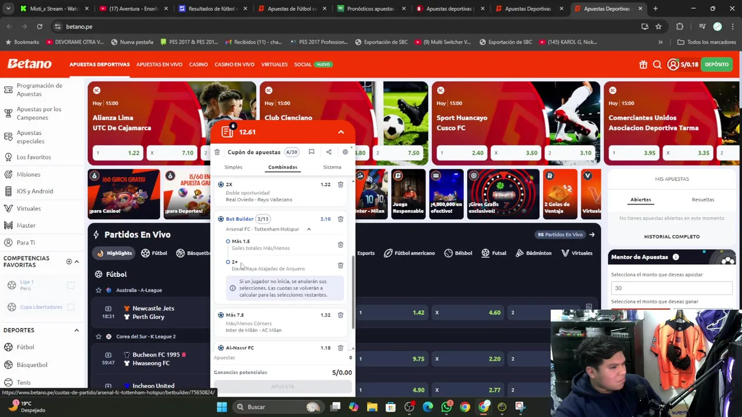The height and width of the screenshot is (417, 742).
Task: Favorite the Corea del Sur K League 2 star
Action: [x=99, y=336]
